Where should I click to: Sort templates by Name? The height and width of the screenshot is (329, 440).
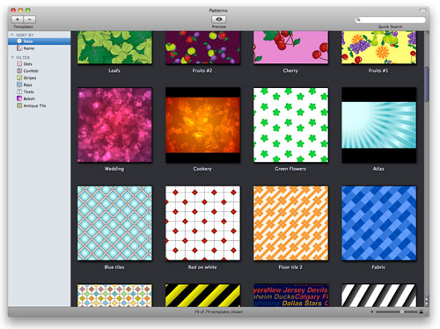(39, 48)
